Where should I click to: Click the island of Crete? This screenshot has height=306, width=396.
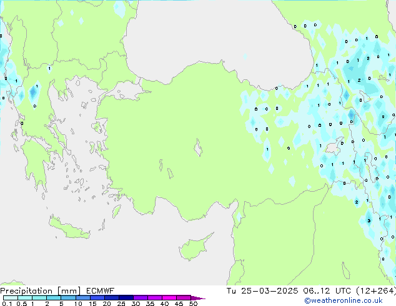coord(69,228)
